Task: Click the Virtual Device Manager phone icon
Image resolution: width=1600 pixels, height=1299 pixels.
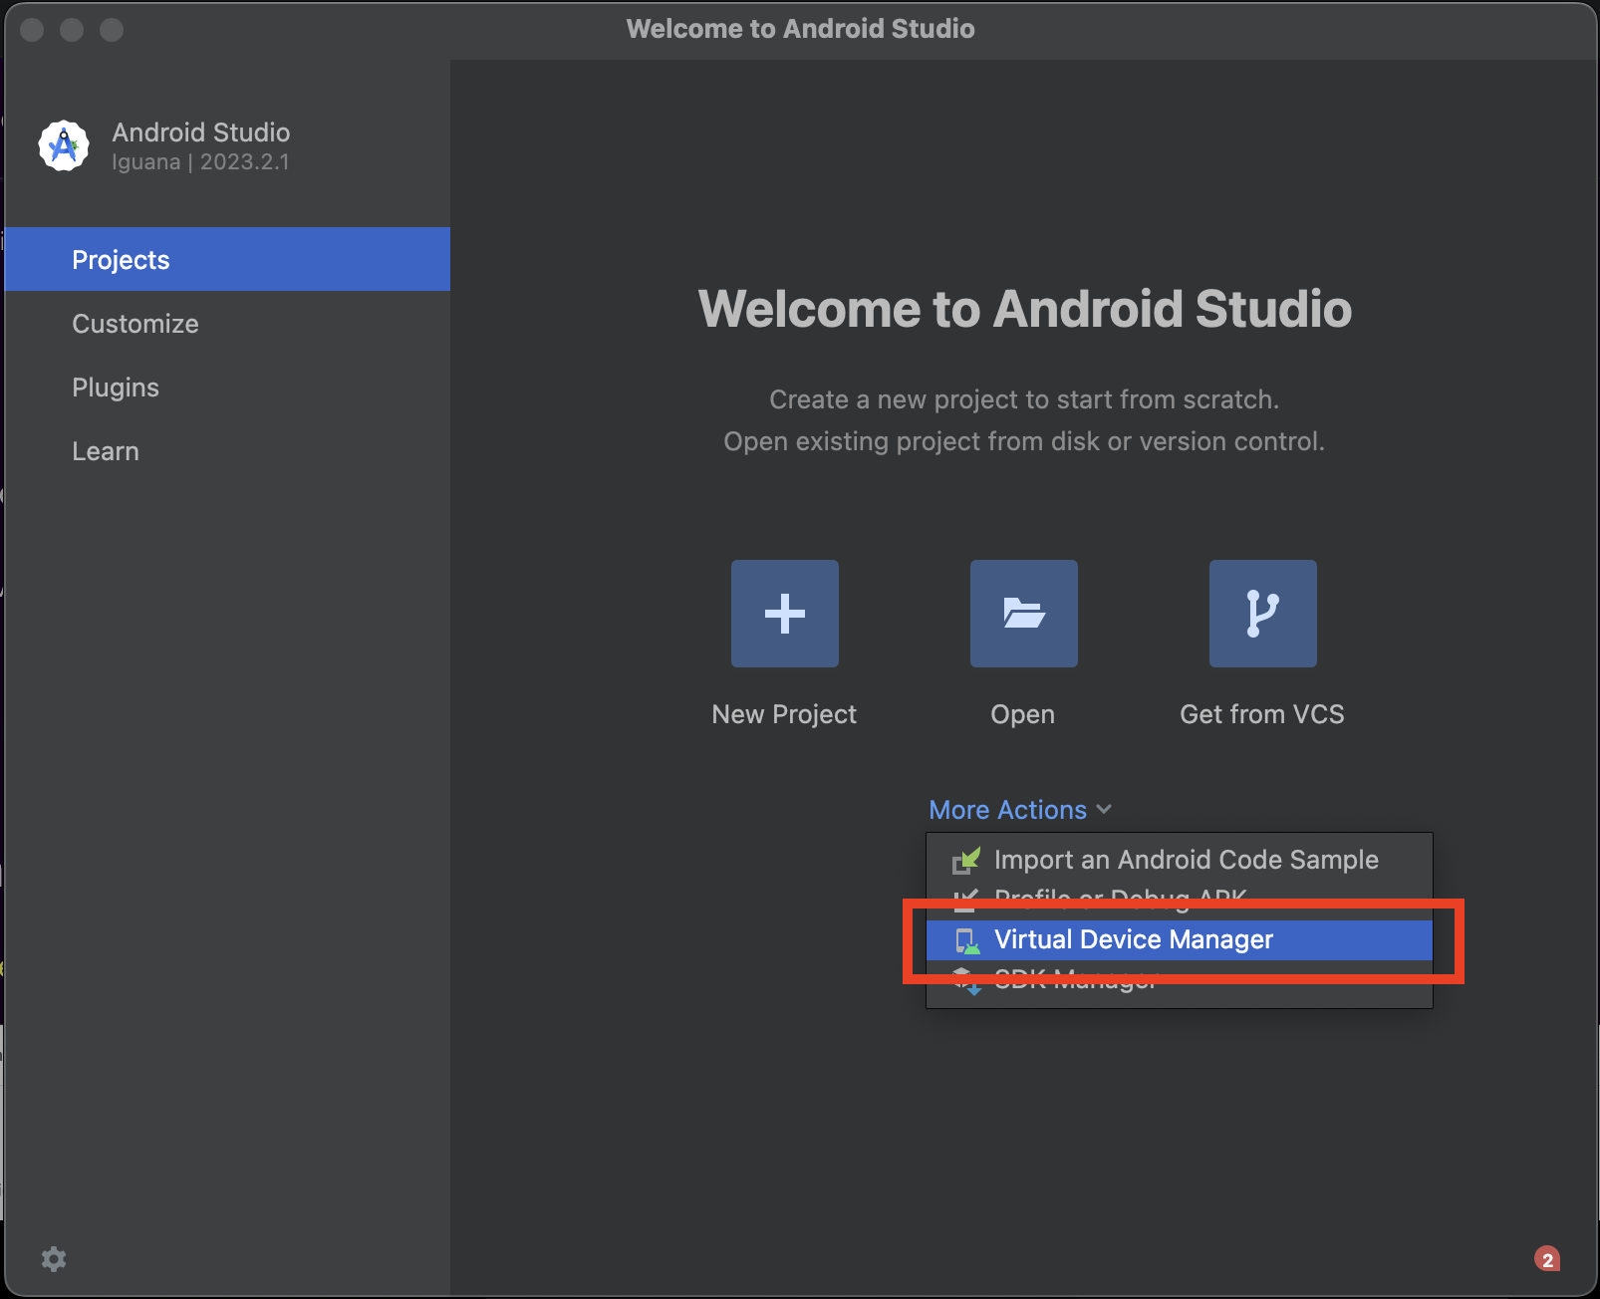Action: coord(965,938)
